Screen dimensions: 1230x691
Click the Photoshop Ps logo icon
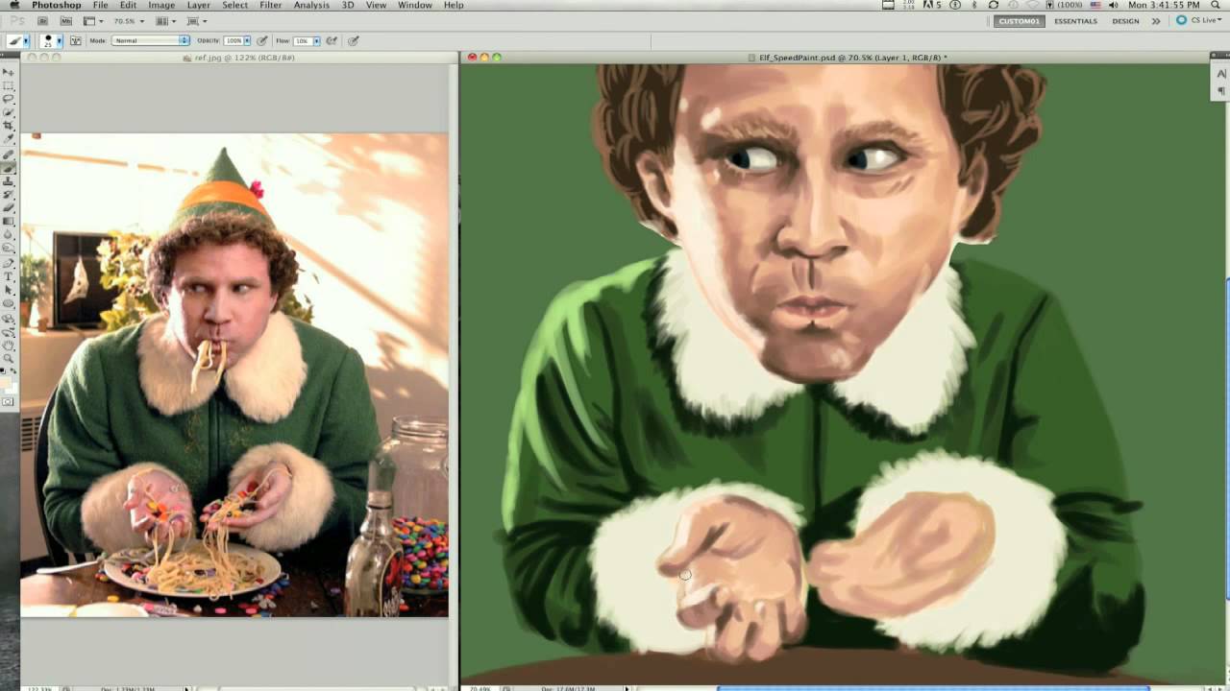point(16,21)
